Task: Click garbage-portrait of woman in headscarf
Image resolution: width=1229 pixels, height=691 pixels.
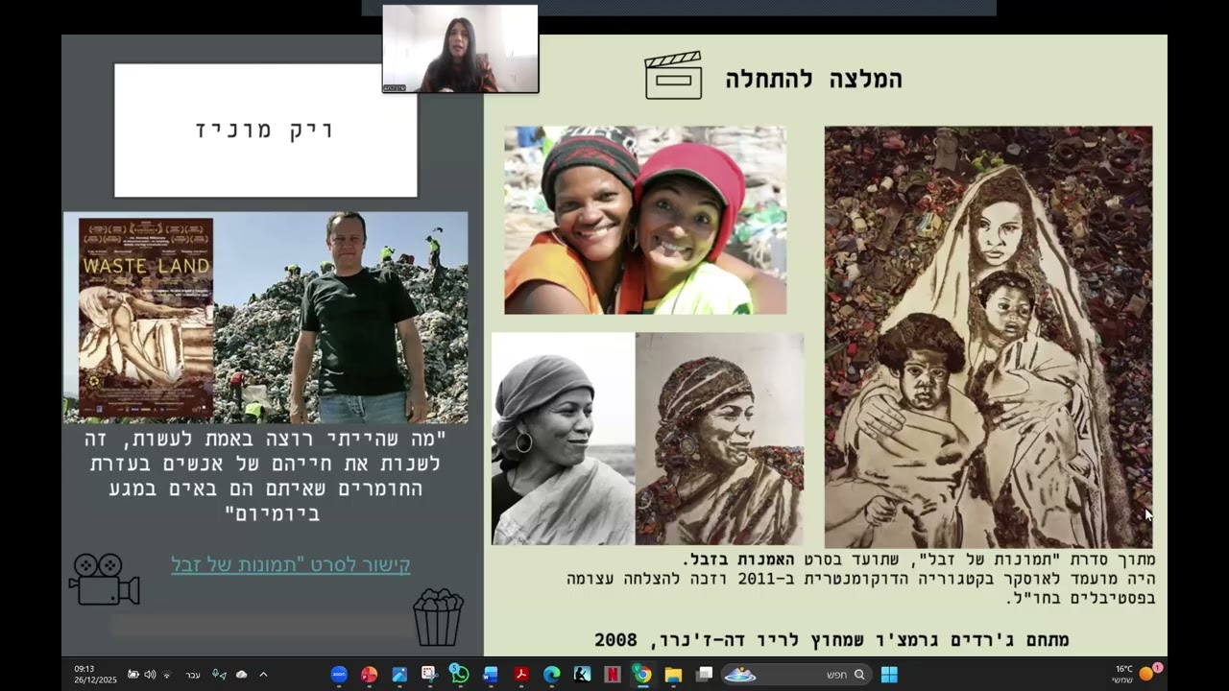Action: 719,439
